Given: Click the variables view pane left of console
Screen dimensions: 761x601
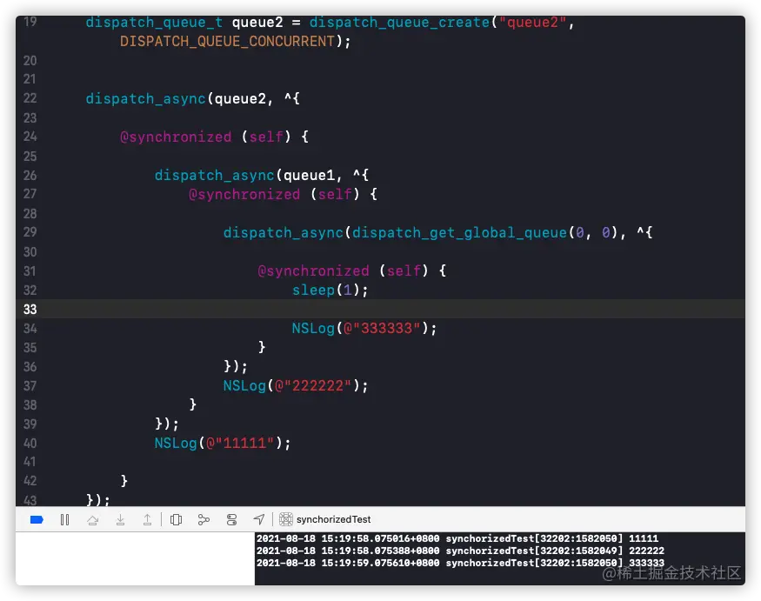Looking at the screenshot, I should click(x=135, y=558).
